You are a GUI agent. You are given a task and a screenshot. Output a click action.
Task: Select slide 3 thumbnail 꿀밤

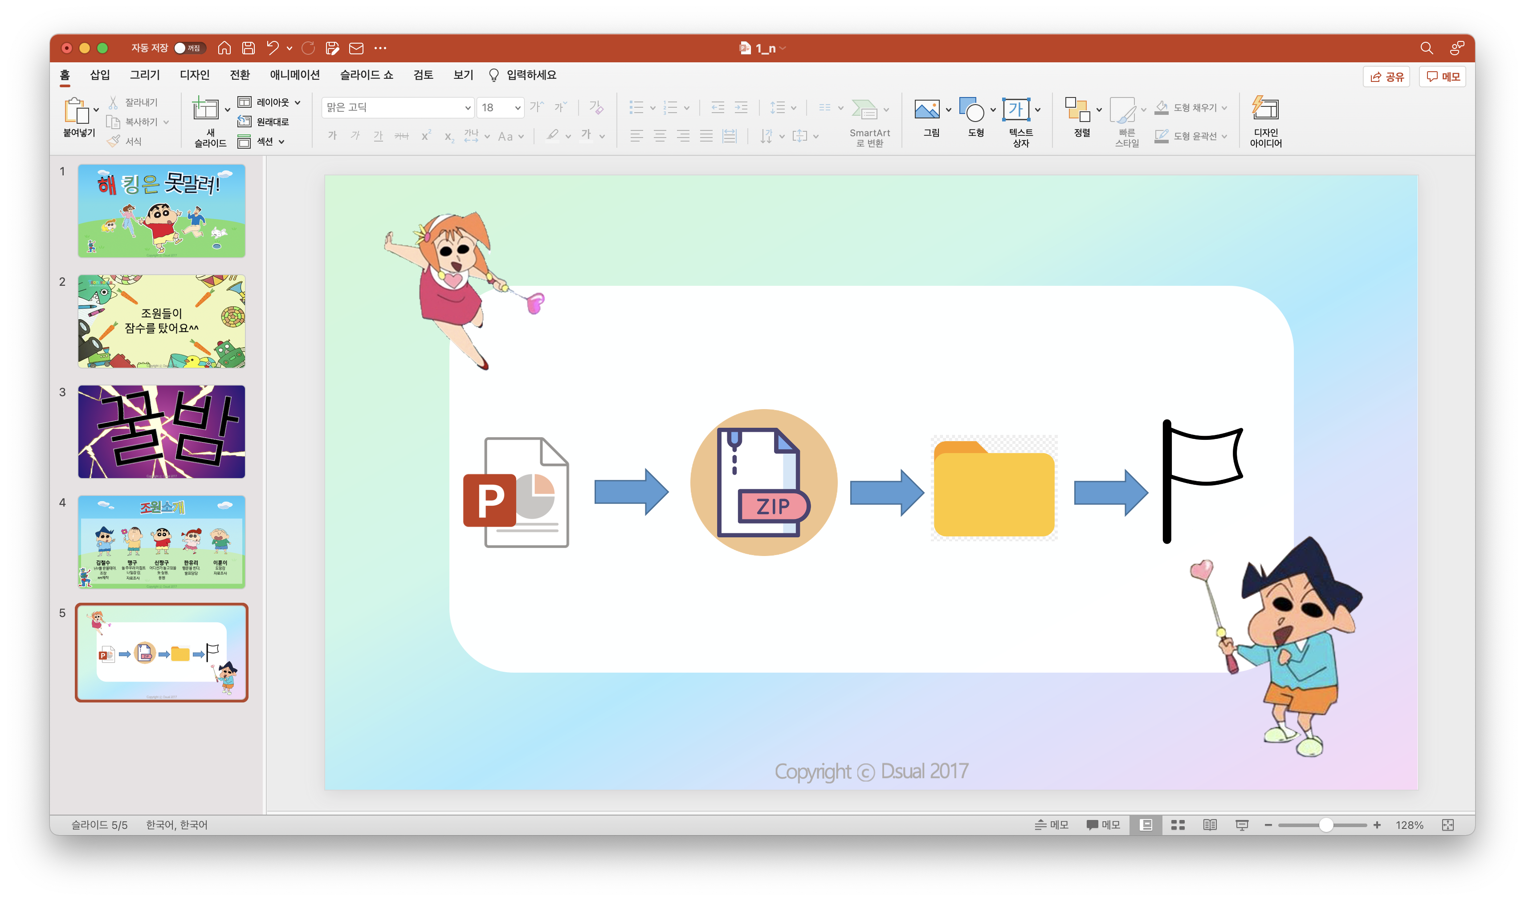coord(162,432)
